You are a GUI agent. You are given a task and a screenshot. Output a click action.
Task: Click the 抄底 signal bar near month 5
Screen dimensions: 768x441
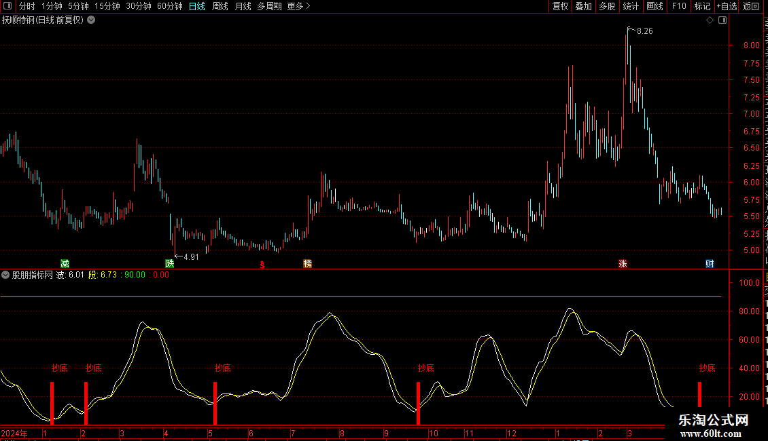click(x=215, y=404)
